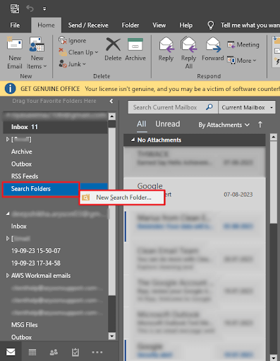Open the View ribbon tab
This screenshot has width=280, height=361.
(159, 25)
